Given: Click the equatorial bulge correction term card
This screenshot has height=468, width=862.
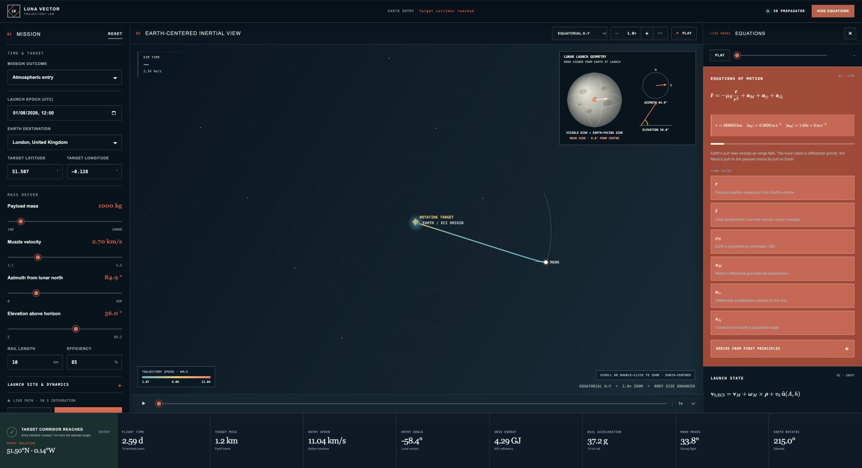Looking at the screenshot, I should 782,323.
